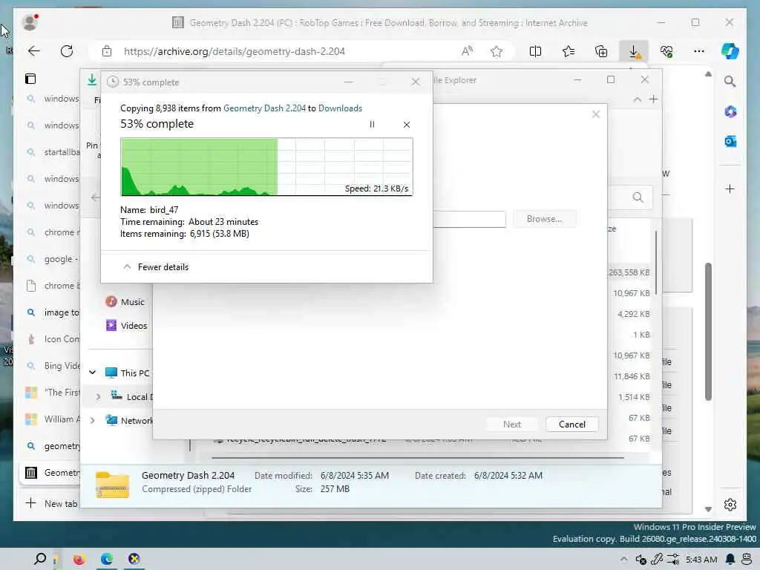
Task: Refresh the archive.org page
Action: point(67,51)
